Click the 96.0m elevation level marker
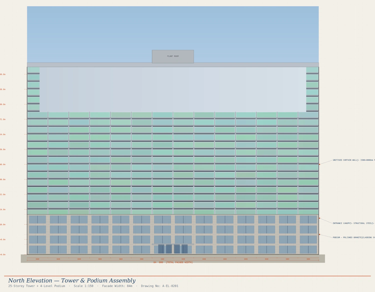The image size is (375, 292). tap(2, 74)
